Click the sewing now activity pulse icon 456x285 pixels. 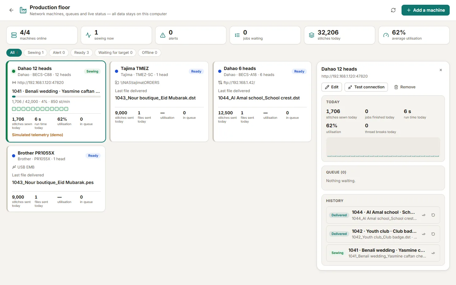pyautogui.click(x=88, y=35)
